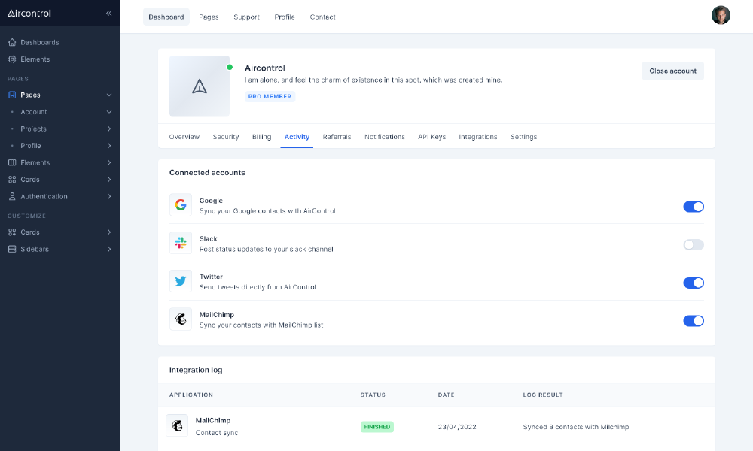Click the Google icon in Connected accounts
The height and width of the screenshot is (451, 753).
tap(181, 204)
